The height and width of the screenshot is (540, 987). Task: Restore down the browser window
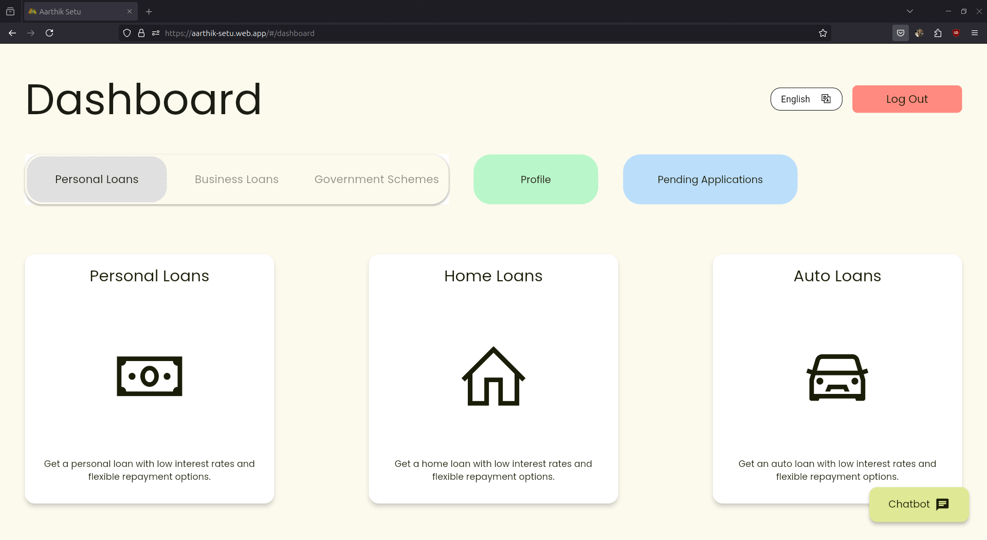[x=964, y=11]
